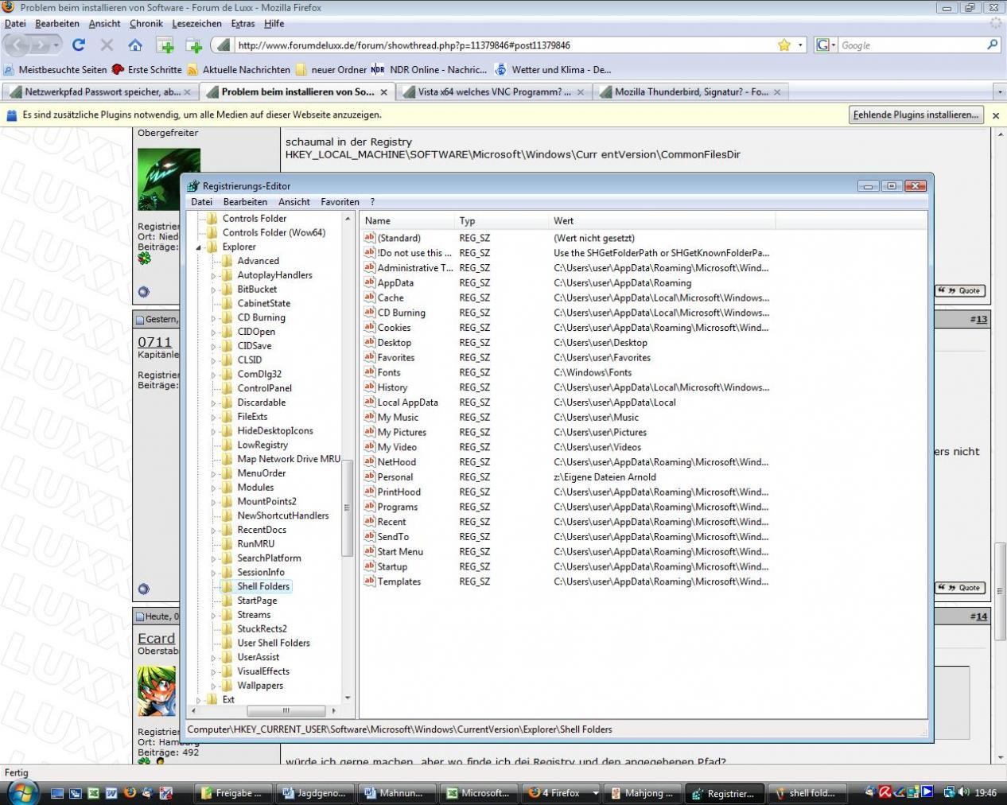The image size is (1007, 805).
Task: Click the Quote button on post 13
Action: (960, 588)
